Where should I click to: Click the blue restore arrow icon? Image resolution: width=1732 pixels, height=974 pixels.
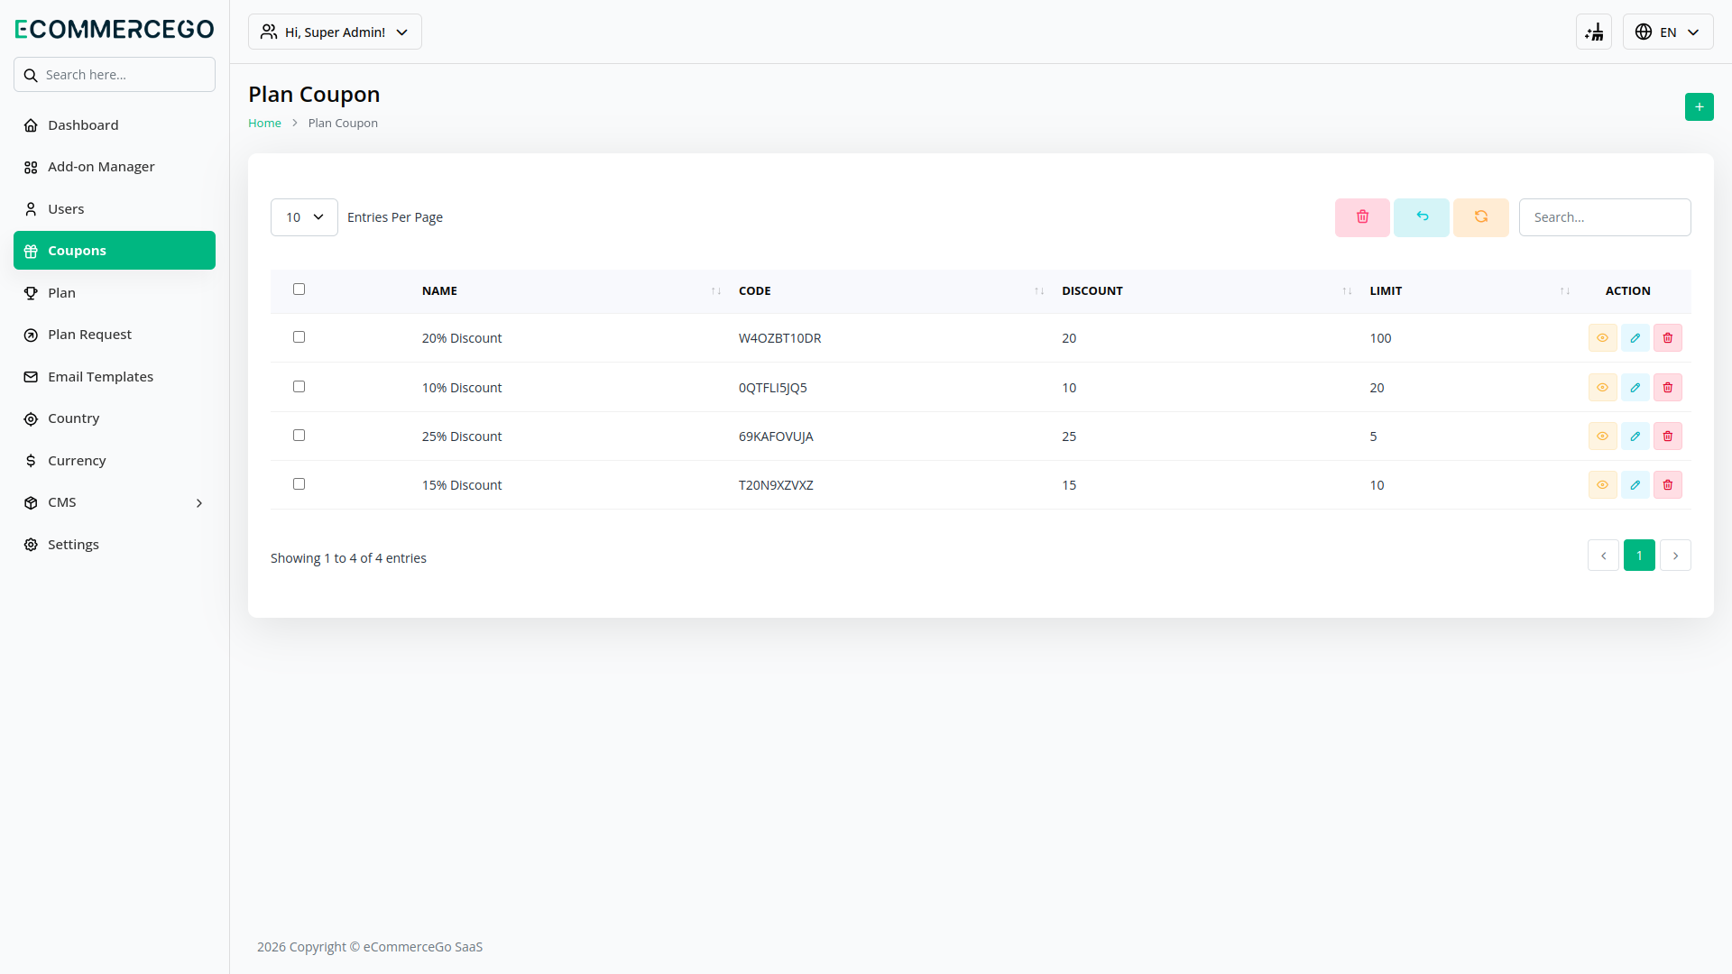click(x=1421, y=217)
